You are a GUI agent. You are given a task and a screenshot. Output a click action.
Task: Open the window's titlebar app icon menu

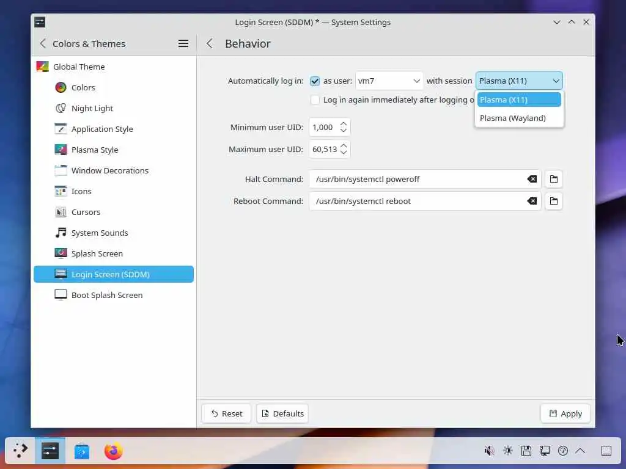[40, 22]
